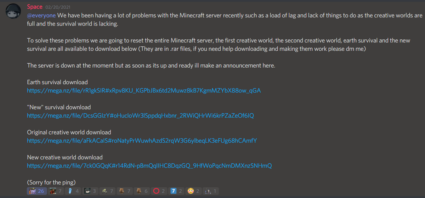Viewport: 425px width, 198px height.
Task: Open the Earth survival mega.nz download link
Action: coord(144,91)
